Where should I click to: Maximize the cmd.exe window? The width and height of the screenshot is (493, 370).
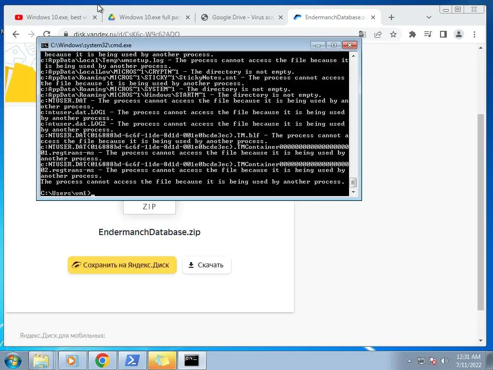(x=334, y=45)
